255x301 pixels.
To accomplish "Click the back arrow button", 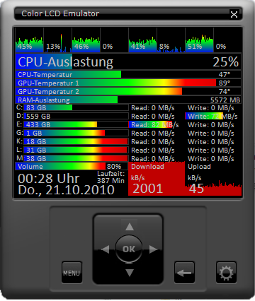I will click(185, 273).
